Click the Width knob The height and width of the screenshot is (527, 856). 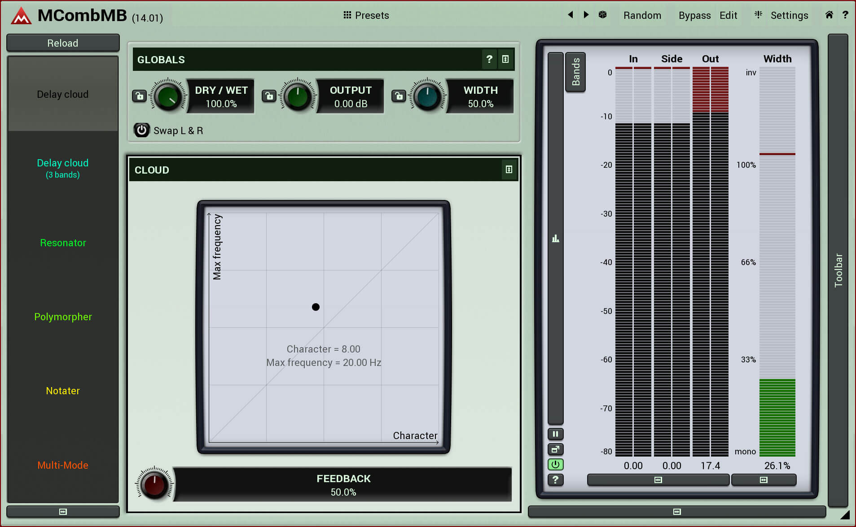(x=427, y=96)
